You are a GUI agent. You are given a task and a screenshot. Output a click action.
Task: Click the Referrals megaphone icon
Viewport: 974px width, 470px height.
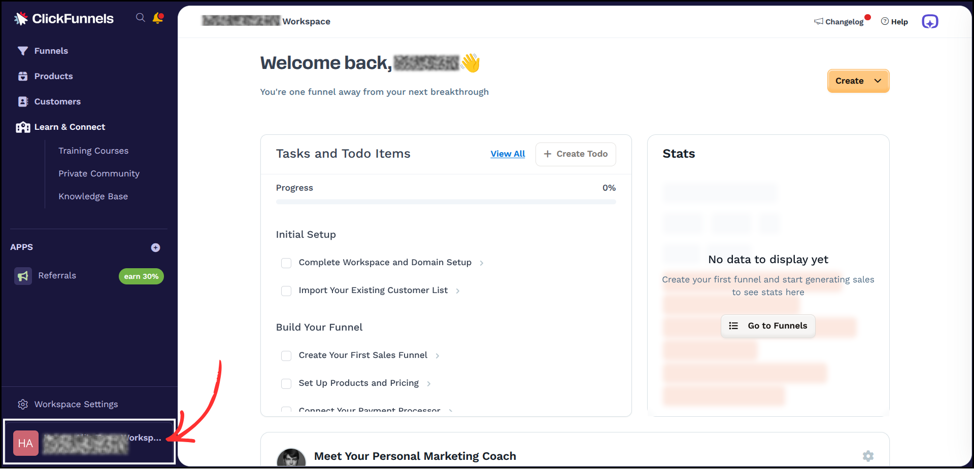pos(23,275)
